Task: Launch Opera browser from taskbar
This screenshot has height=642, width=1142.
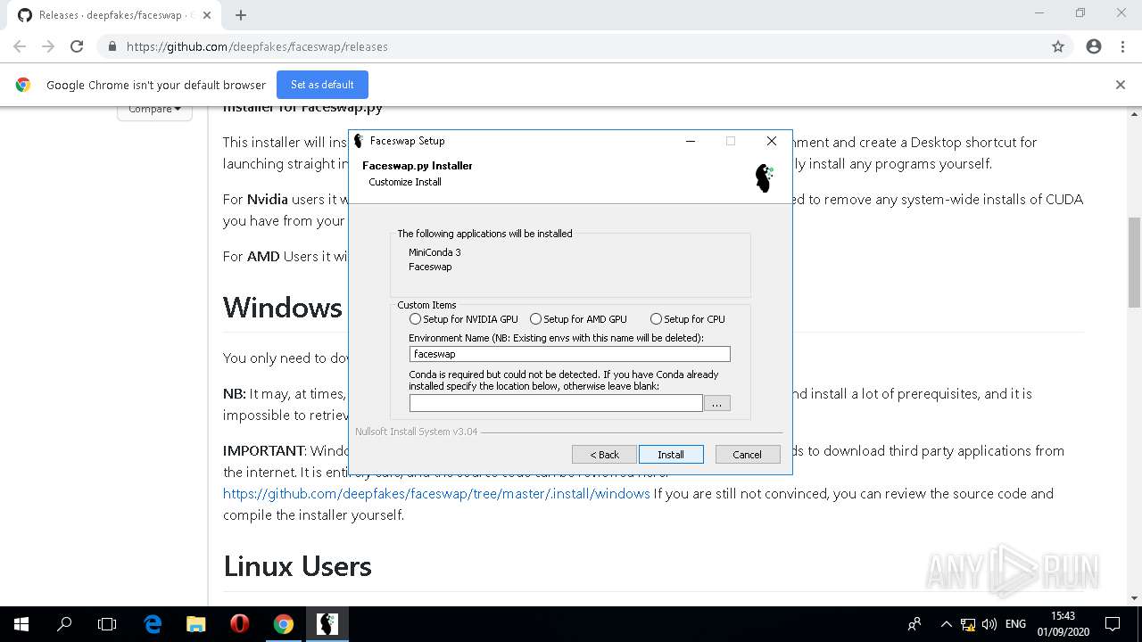Action: [239, 624]
